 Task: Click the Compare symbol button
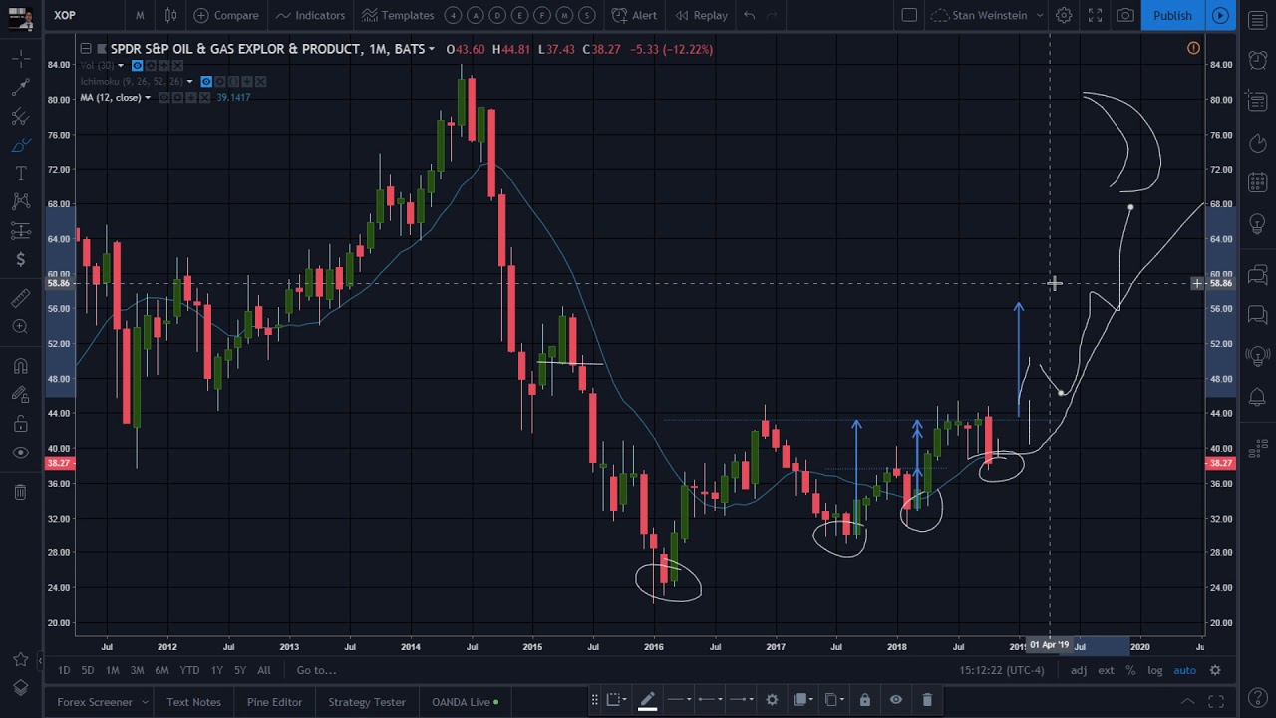click(x=226, y=15)
